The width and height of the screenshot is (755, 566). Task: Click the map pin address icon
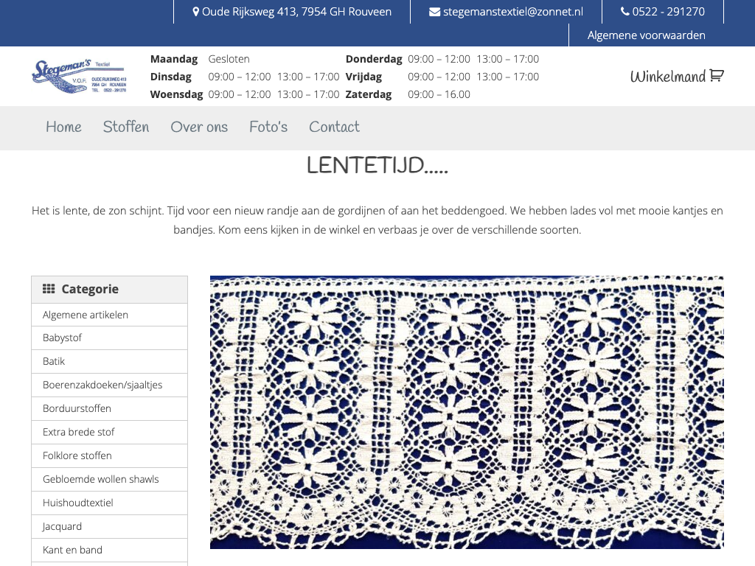tap(196, 12)
